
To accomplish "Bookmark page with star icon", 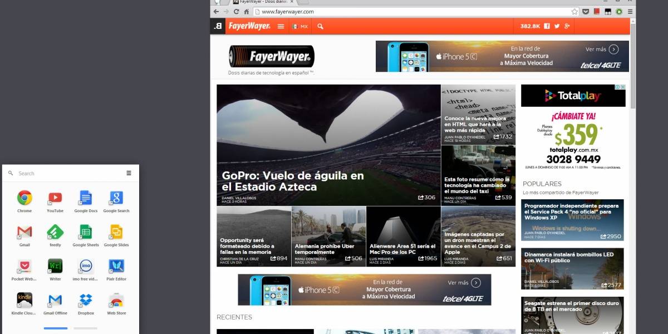I will tap(574, 11).
